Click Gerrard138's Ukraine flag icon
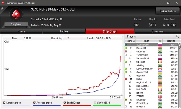The height and width of the screenshot is (109, 181). click(160, 72)
